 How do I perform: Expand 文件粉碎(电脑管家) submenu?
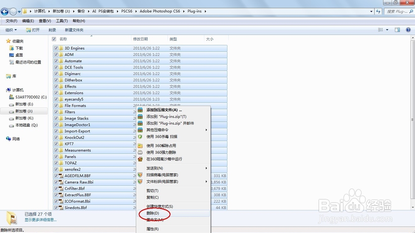point(173,181)
